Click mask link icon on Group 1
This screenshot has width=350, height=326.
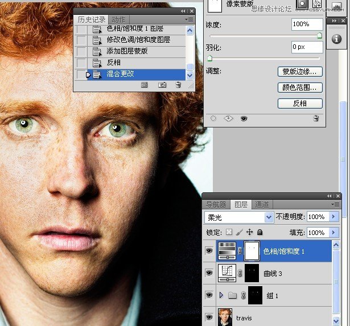pos(244,295)
